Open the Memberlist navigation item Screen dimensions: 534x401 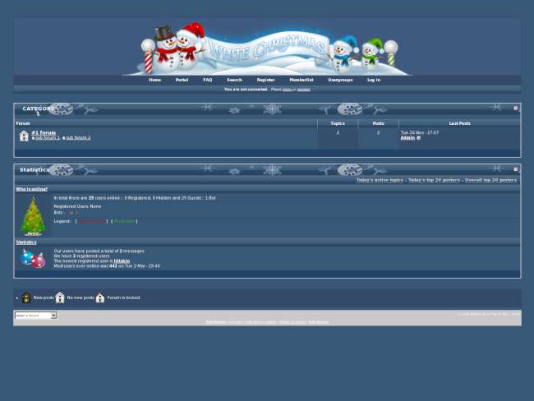click(x=301, y=80)
